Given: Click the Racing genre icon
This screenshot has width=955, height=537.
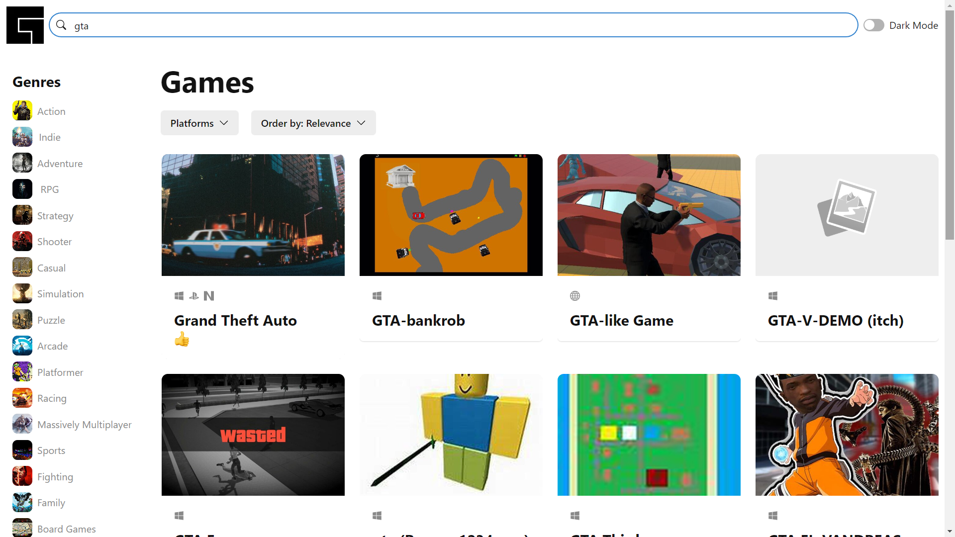Looking at the screenshot, I should [22, 398].
